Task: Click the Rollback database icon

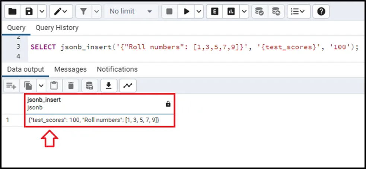Action: coord(276,12)
